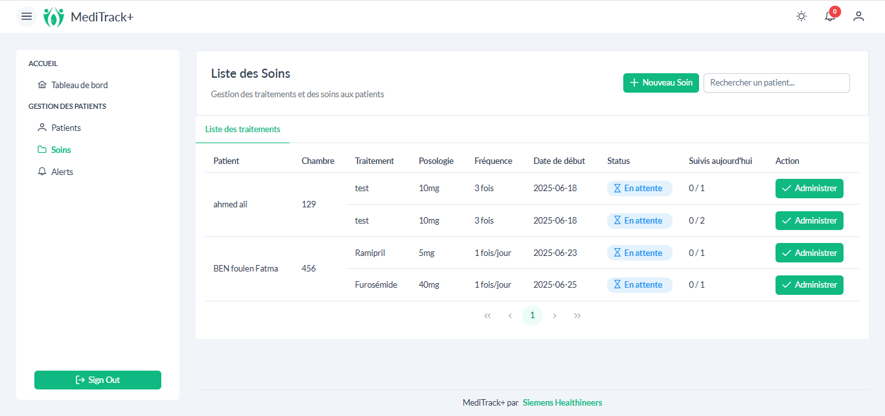
Task: Click the Nouveau Soin button
Action: 661,83
